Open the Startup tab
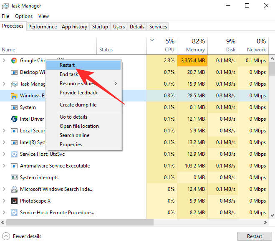 100,27
